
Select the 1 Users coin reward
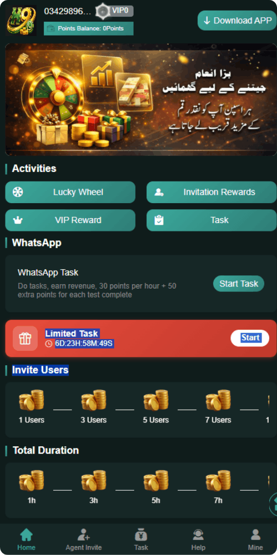click(x=32, y=406)
